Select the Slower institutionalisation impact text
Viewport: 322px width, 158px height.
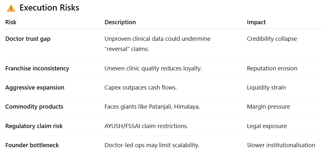(281, 145)
